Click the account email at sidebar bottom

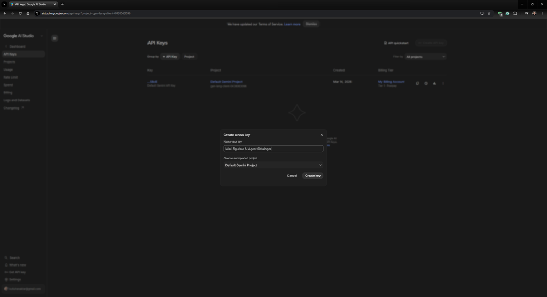(x=22, y=288)
